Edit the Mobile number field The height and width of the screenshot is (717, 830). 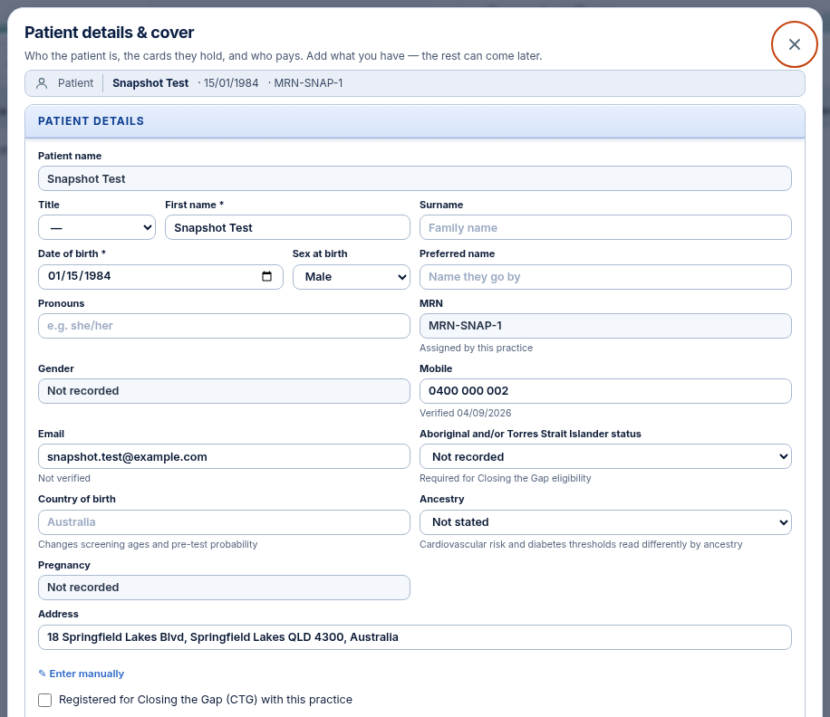tap(605, 391)
